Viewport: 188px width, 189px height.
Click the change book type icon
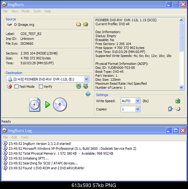170,109
